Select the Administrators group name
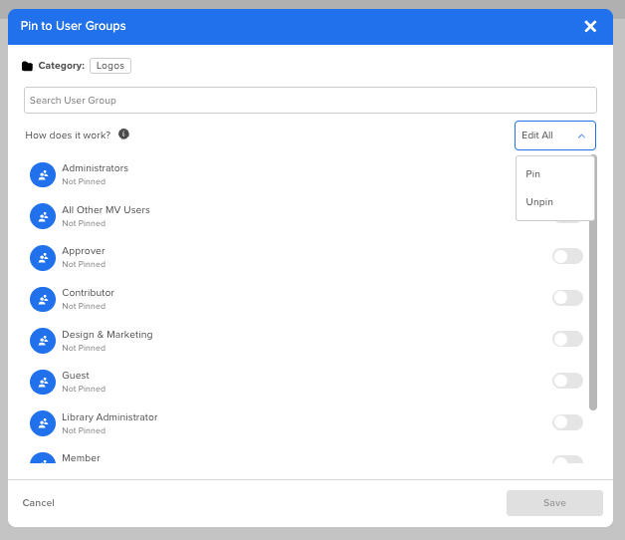Image resolution: width=625 pixels, height=540 pixels. pos(95,168)
